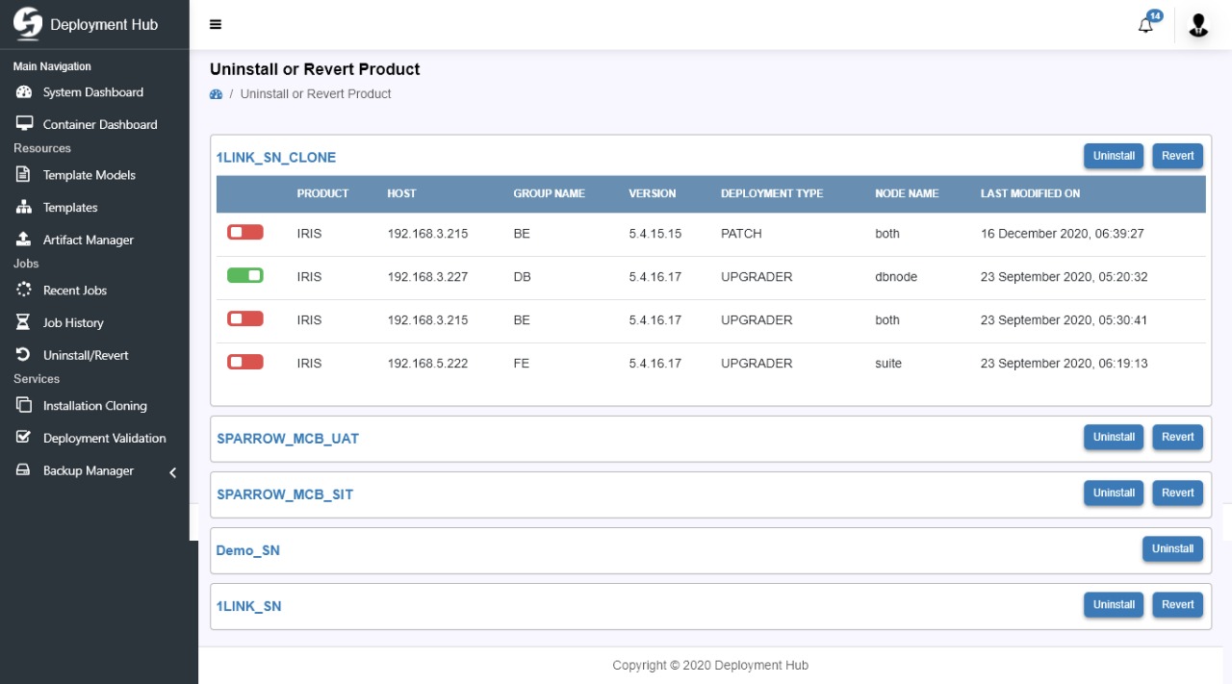Click the GROUP NAME column header
The width and height of the screenshot is (1232, 684).
(x=549, y=193)
